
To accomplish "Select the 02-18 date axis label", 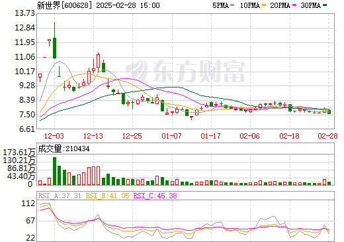I will pos(289,136).
